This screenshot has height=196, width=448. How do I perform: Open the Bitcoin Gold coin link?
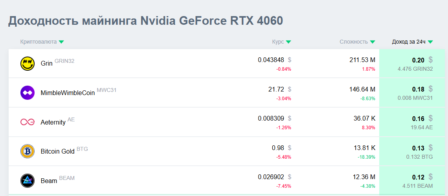pos(57,151)
